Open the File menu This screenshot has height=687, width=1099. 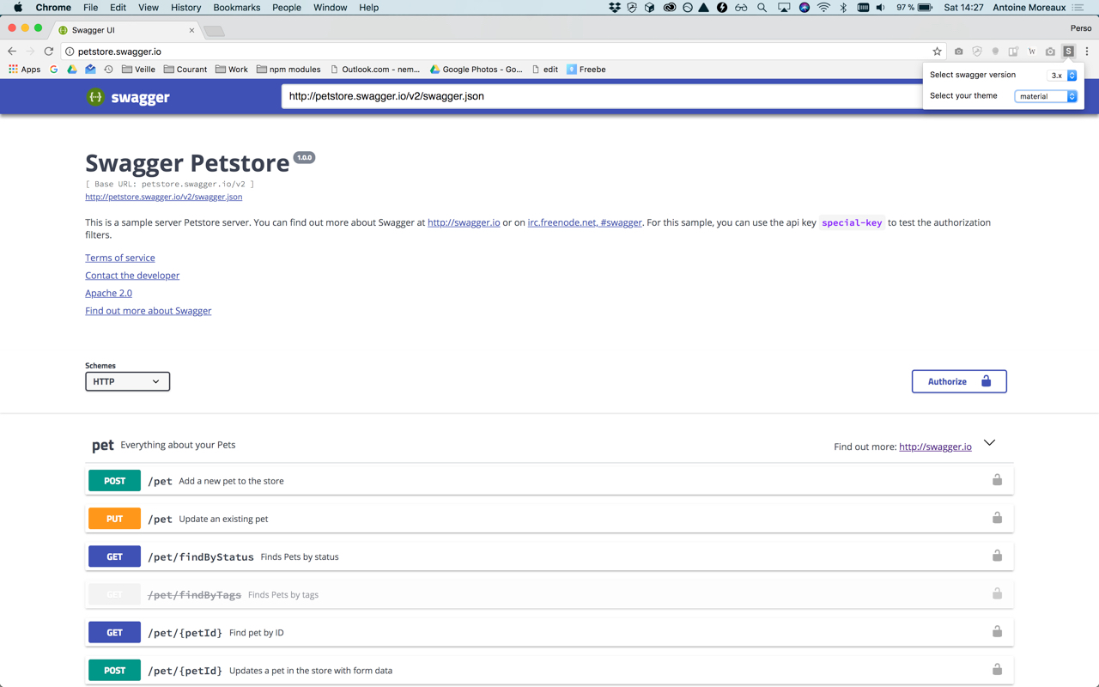[90, 8]
